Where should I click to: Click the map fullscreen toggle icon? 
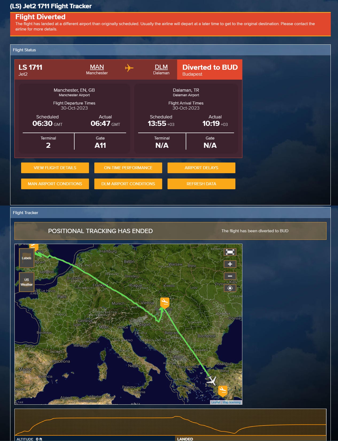(x=230, y=252)
